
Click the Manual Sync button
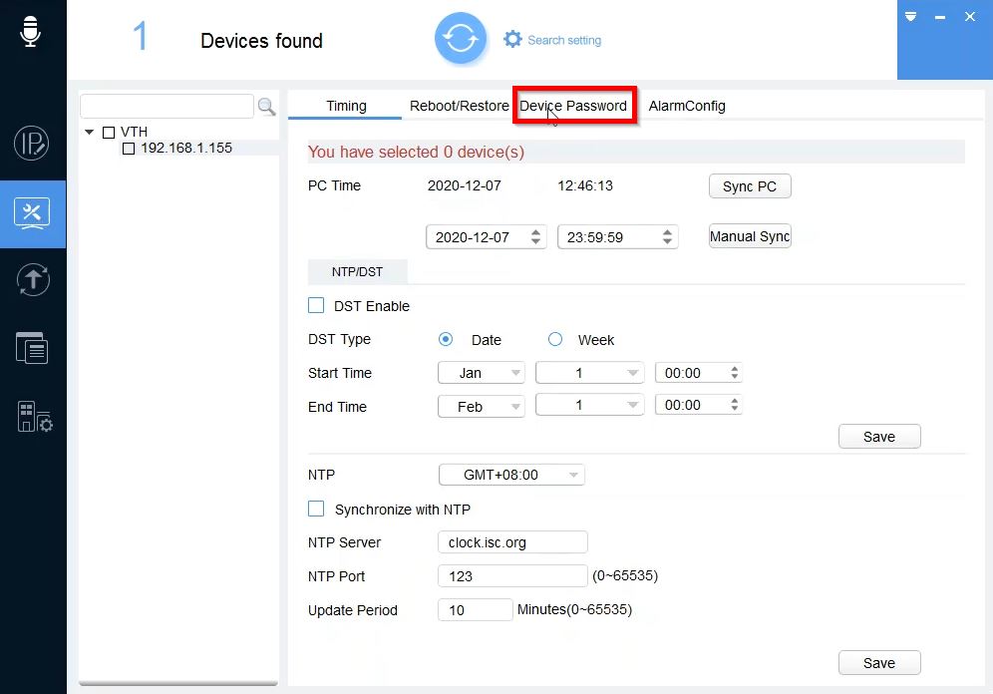(x=750, y=236)
